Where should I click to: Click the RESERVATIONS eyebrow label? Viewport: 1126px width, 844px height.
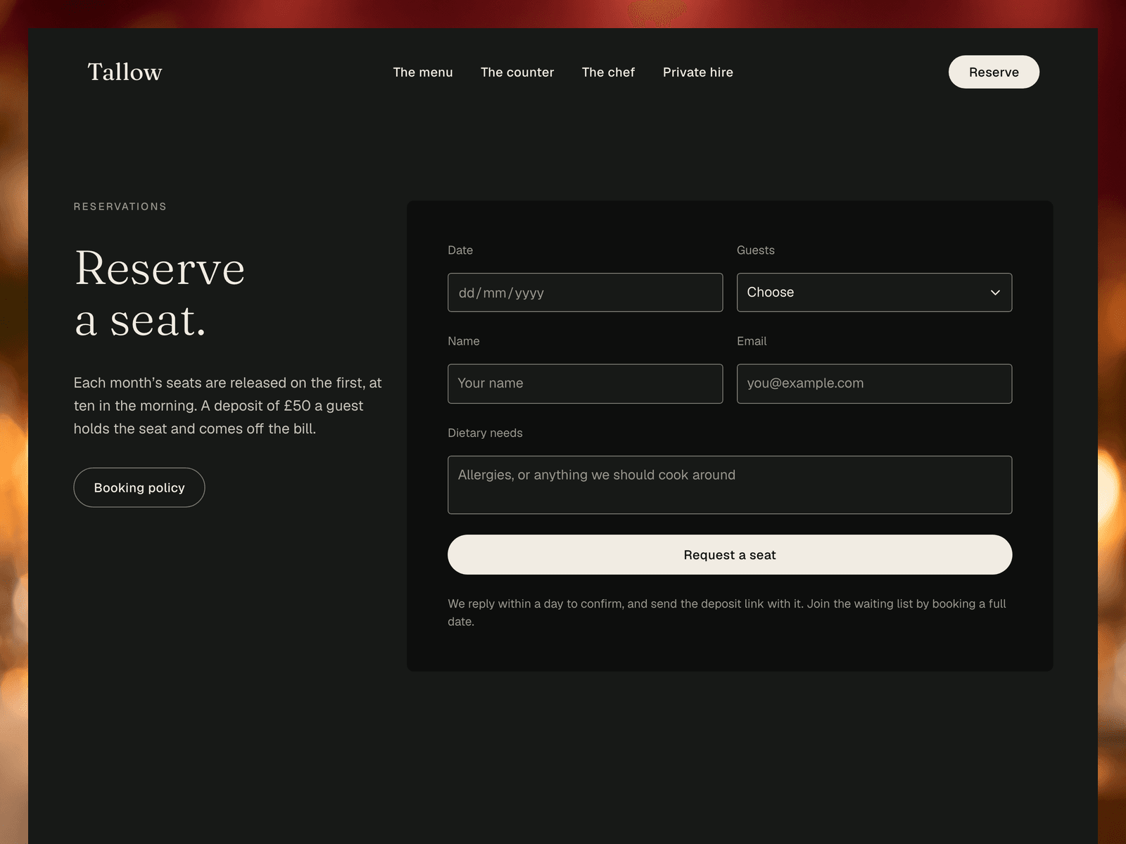[x=120, y=207]
